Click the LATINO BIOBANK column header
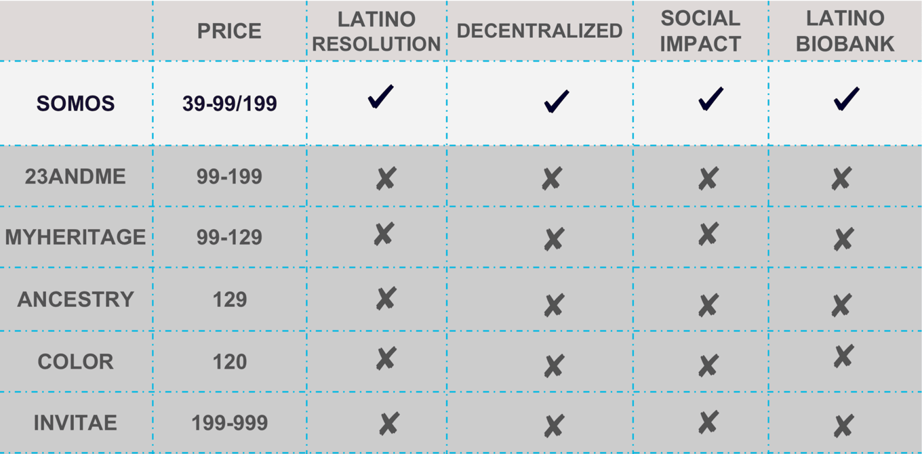Image resolution: width=922 pixels, height=454 pixels. tap(845, 31)
